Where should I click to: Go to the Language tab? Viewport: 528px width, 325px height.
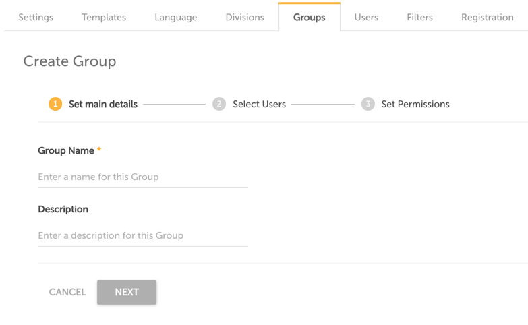click(x=176, y=18)
